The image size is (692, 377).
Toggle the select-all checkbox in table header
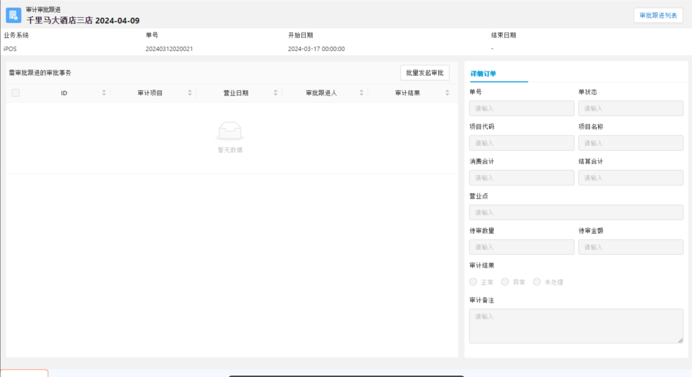coord(16,93)
